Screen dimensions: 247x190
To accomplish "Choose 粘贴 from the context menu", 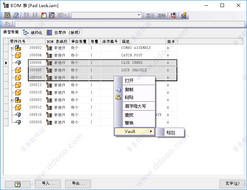I will click(134, 97).
